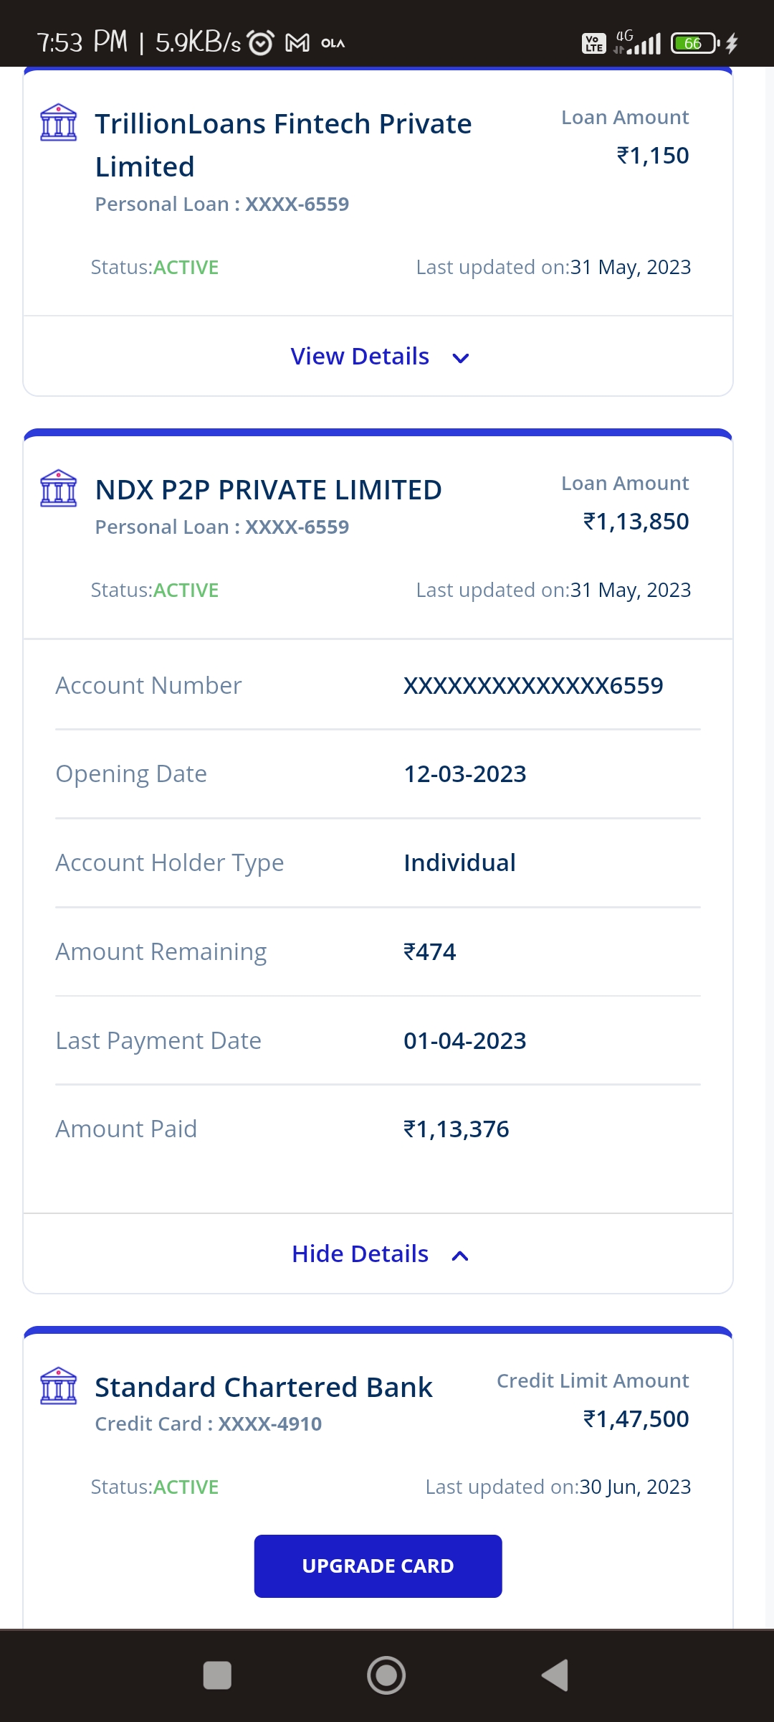Tap the up chevron beside Hide Details

pyautogui.click(x=460, y=1256)
